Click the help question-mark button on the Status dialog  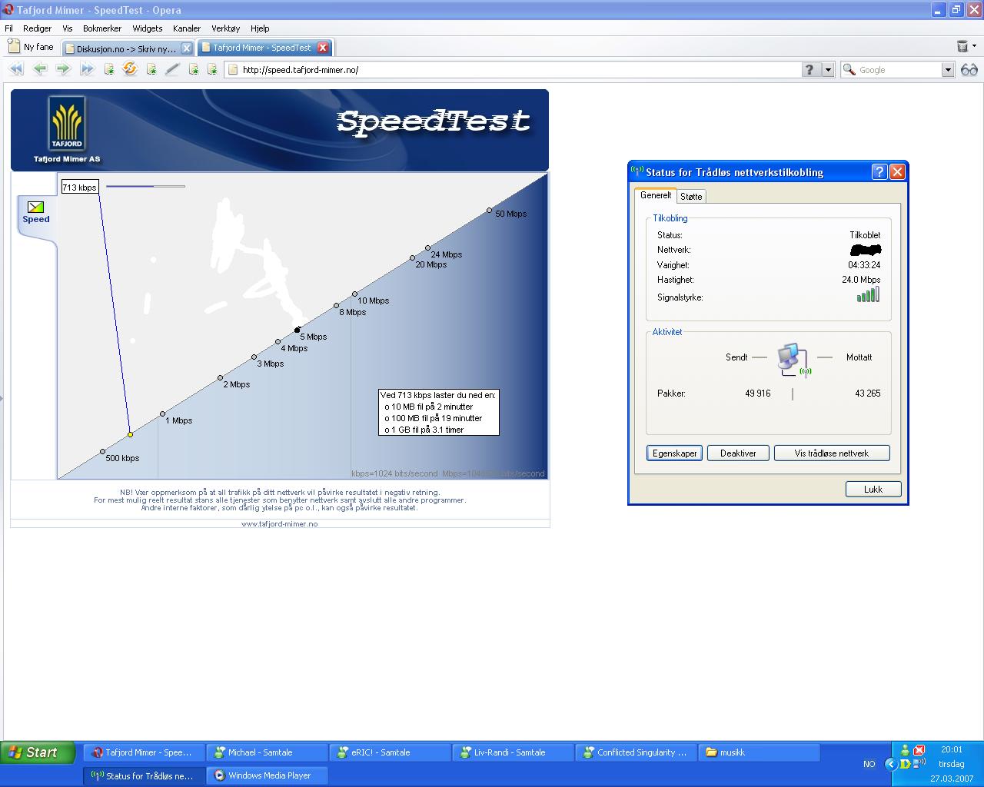[x=879, y=172]
